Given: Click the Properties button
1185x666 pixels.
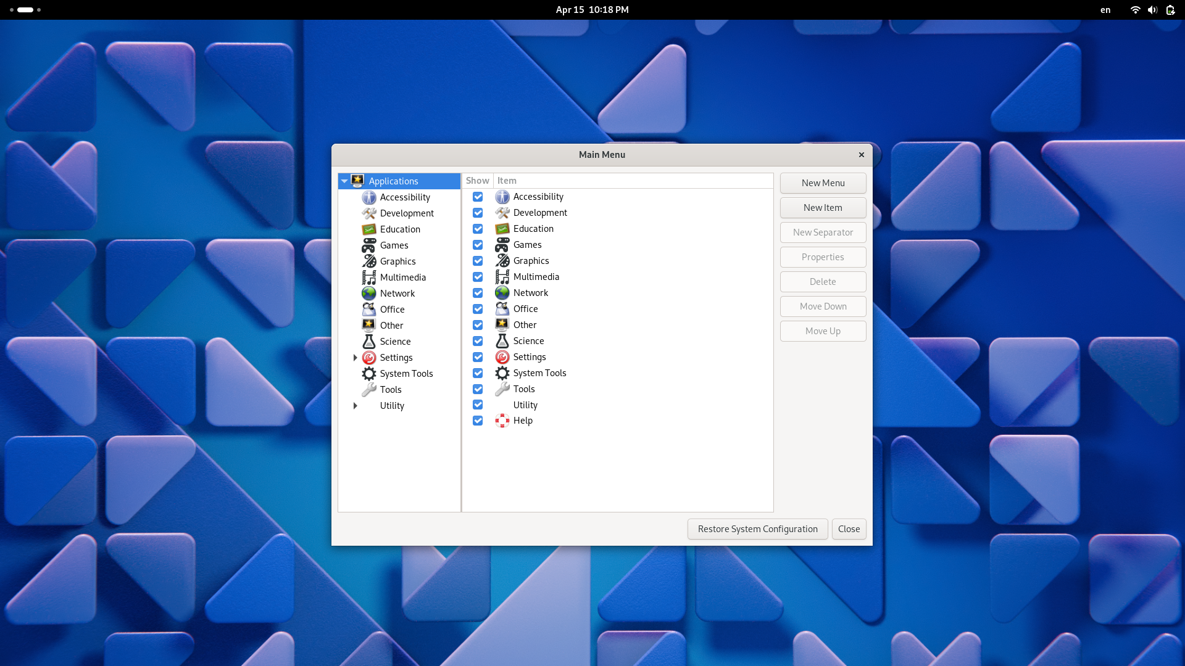Looking at the screenshot, I should 823,257.
